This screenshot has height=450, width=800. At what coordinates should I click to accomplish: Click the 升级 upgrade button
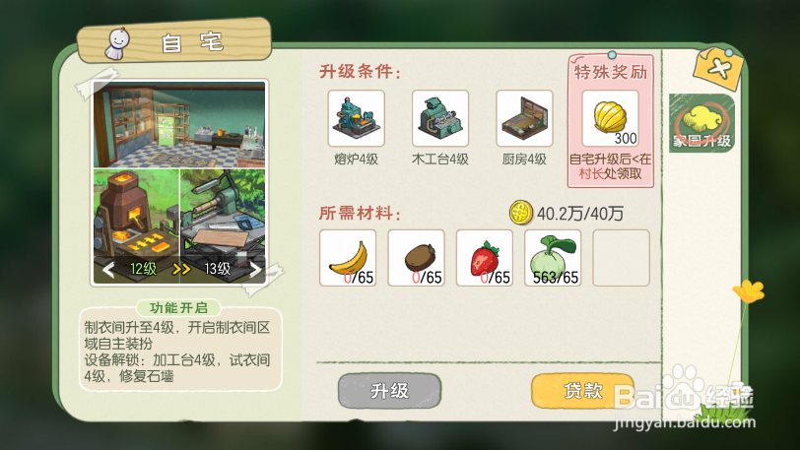pyautogui.click(x=389, y=391)
